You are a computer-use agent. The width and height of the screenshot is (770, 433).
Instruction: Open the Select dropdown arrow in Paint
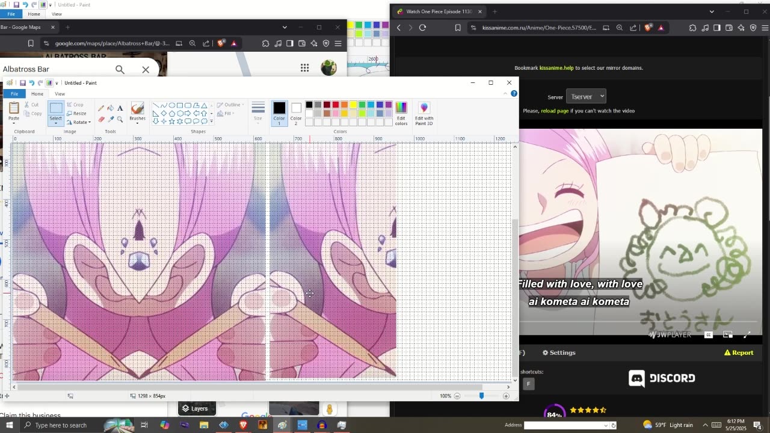55,123
